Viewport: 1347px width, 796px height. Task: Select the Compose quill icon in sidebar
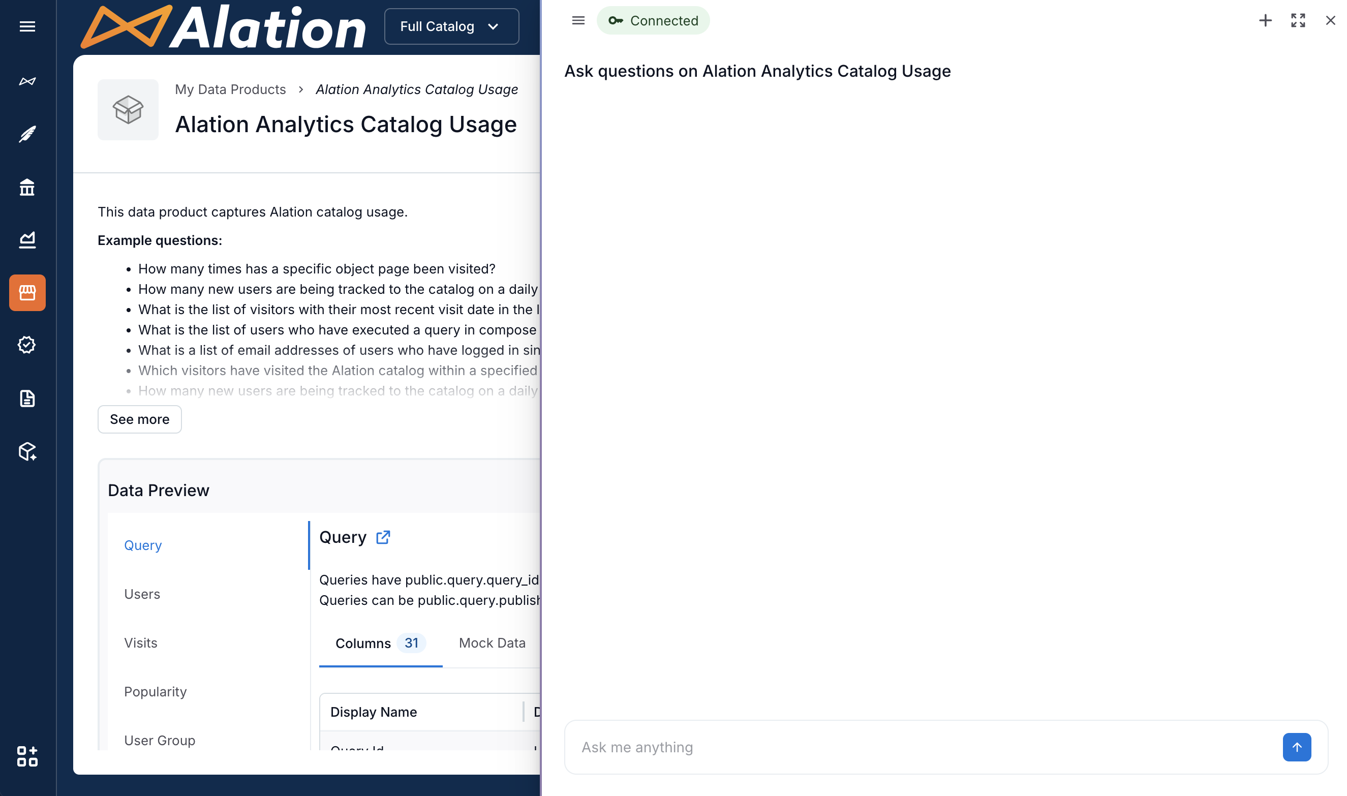[27, 135]
